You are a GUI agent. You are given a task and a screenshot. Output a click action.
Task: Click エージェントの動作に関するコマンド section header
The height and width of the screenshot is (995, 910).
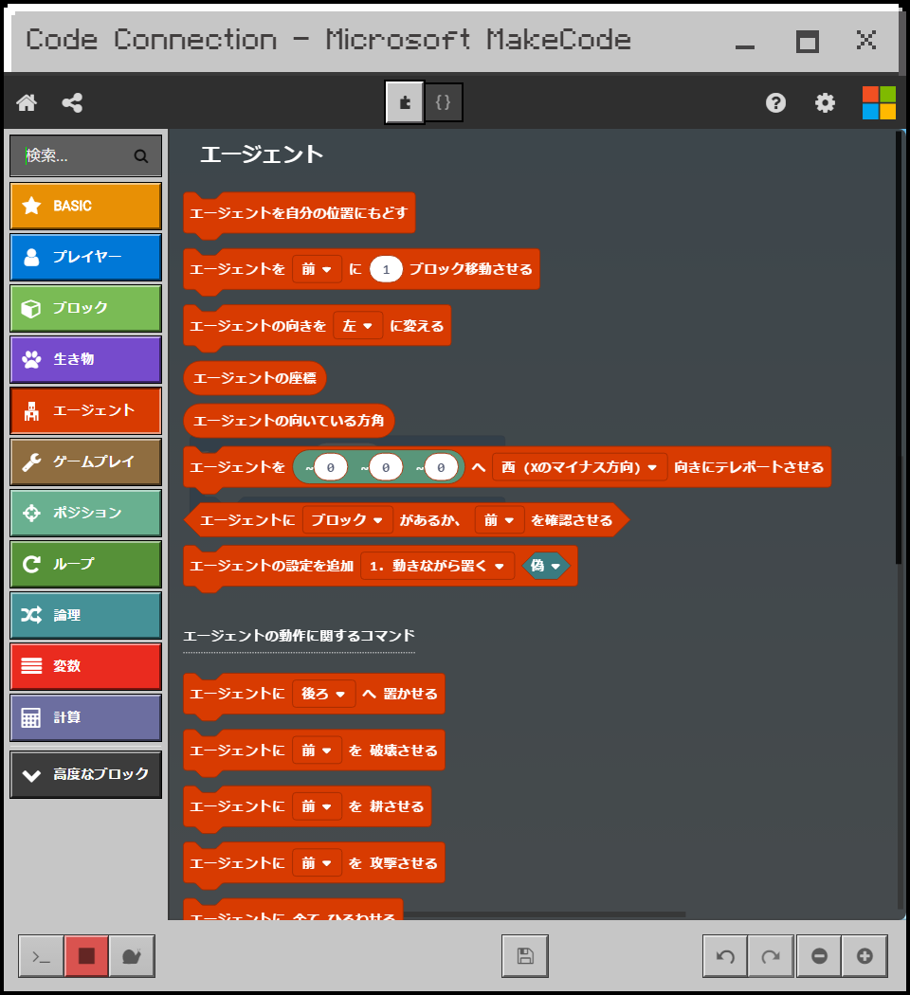pyautogui.click(x=299, y=636)
